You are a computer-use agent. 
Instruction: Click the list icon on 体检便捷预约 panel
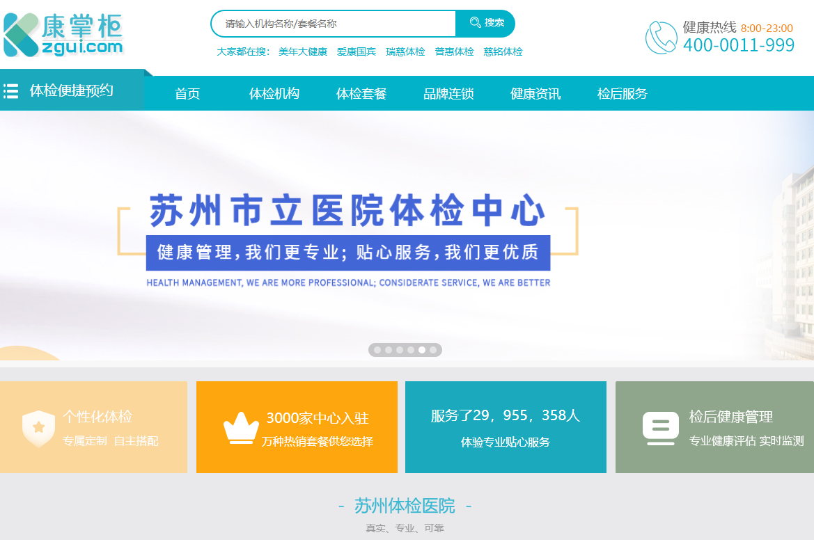coord(11,90)
